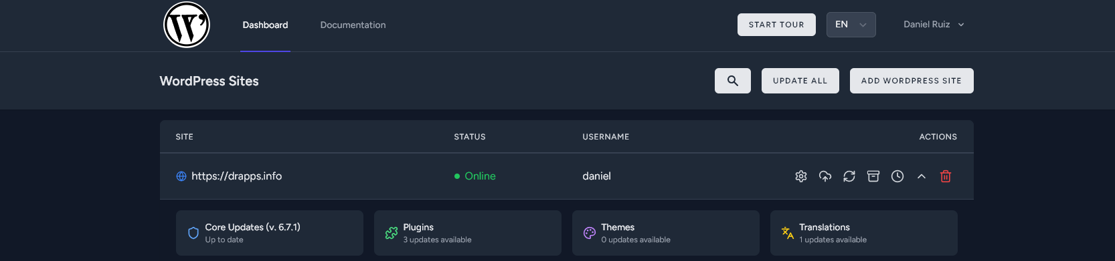
Task: Click the Add WordPress Site button
Action: (x=912, y=81)
